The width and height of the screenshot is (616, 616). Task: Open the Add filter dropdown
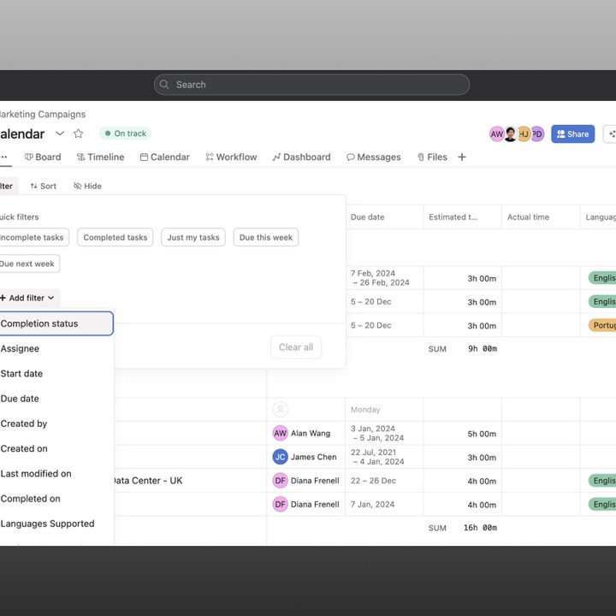click(28, 298)
